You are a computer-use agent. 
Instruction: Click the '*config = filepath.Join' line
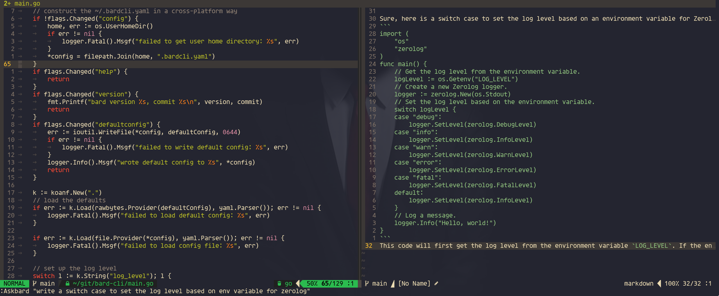[x=131, y=56]
